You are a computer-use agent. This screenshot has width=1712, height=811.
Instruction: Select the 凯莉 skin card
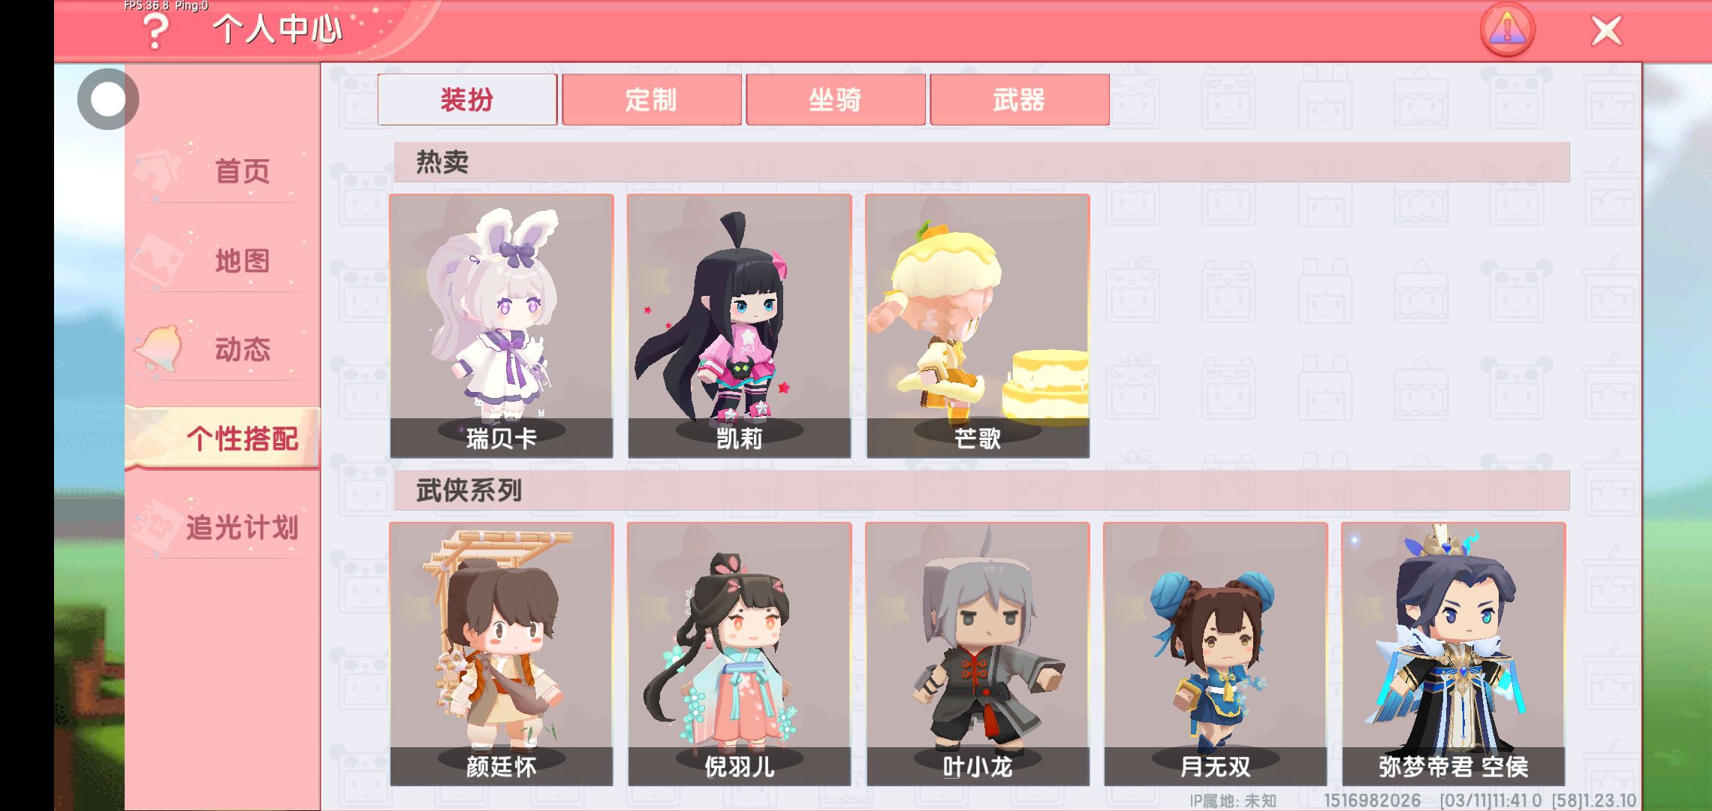click(x=740, y=326)
